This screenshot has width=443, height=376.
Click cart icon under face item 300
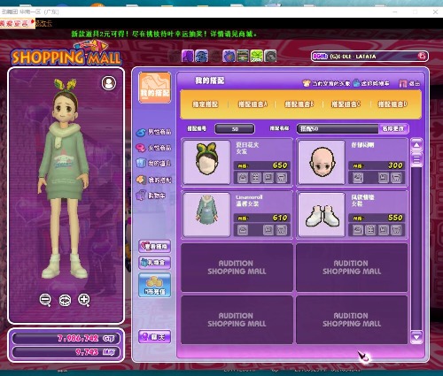click(396, 178)
